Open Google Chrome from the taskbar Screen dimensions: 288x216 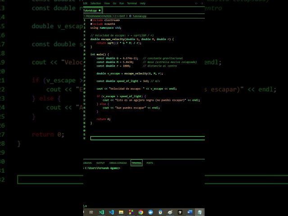pyautogui.click(x=141, y=212)
